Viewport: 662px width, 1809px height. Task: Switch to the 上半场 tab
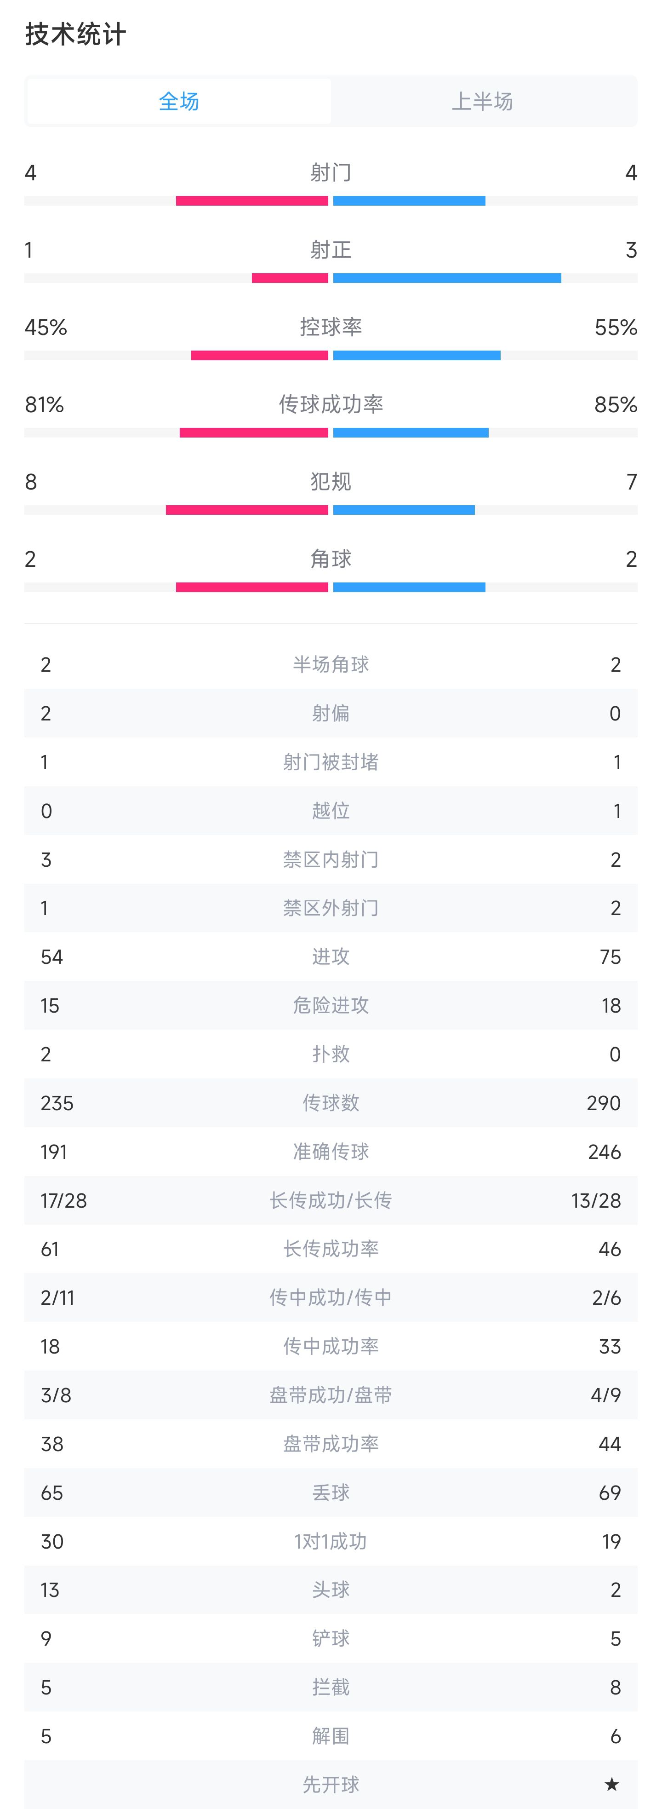coord(482,101)
